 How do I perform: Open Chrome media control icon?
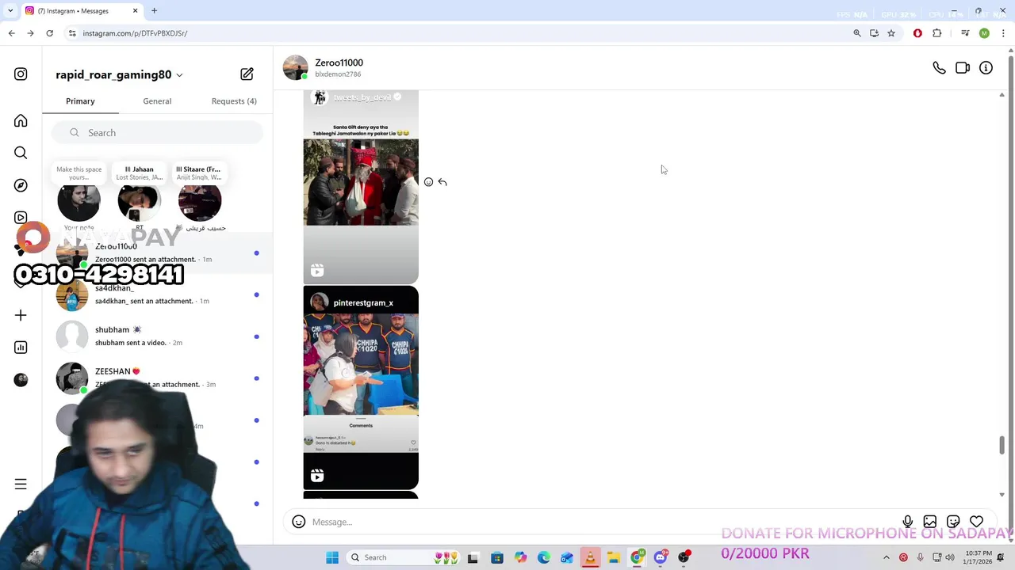coord(965,33)
